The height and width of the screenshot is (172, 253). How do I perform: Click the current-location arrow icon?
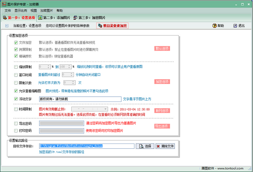coord(7,26)
